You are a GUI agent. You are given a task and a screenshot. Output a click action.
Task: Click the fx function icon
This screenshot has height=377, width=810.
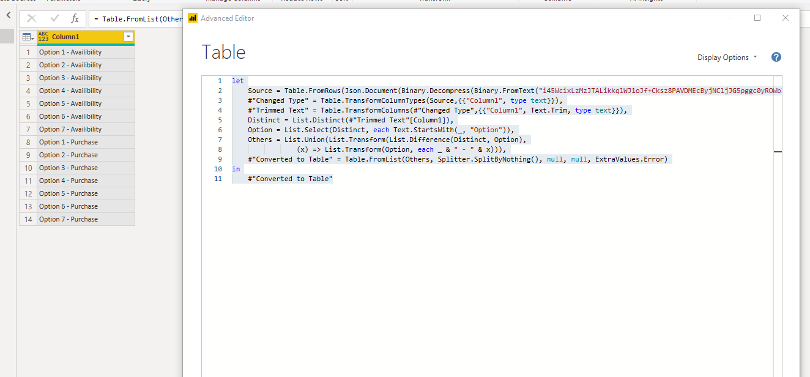click(75, 19)
